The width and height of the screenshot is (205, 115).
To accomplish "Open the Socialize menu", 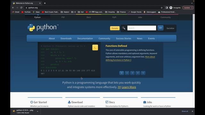I will click(x=170, y=28).
